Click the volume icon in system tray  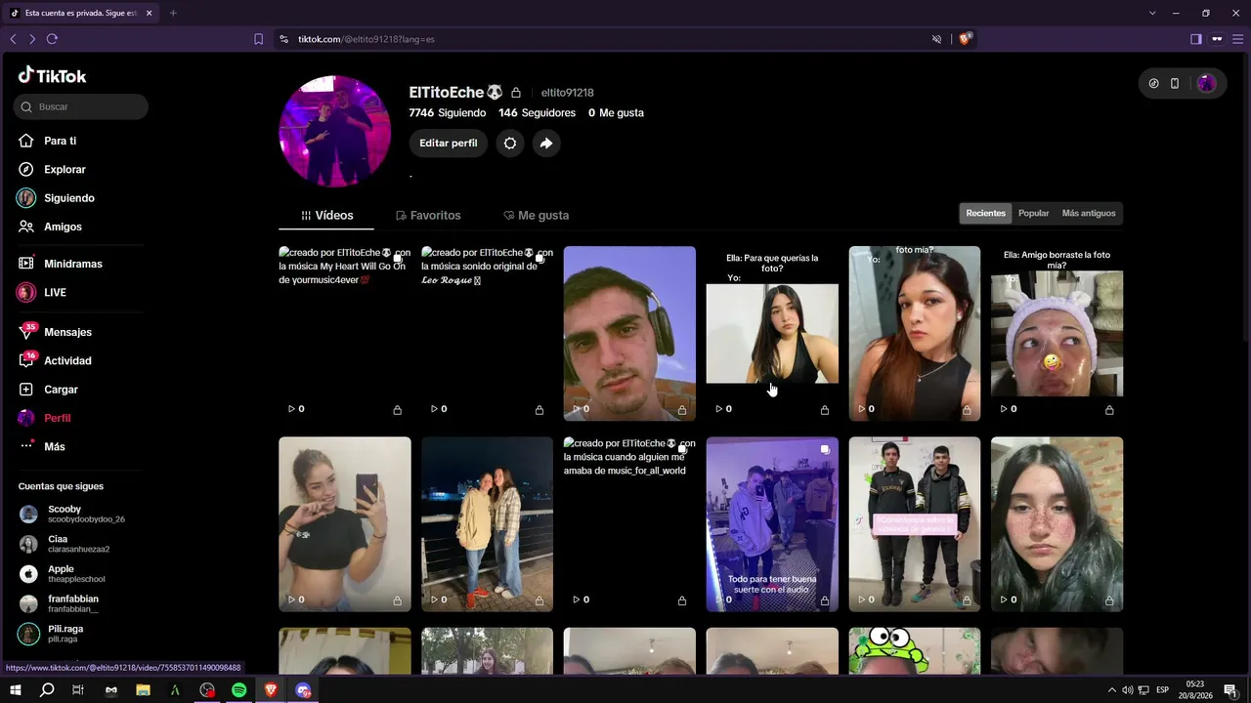1128,690
